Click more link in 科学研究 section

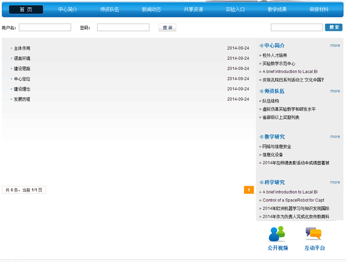(x=335, y=182)
